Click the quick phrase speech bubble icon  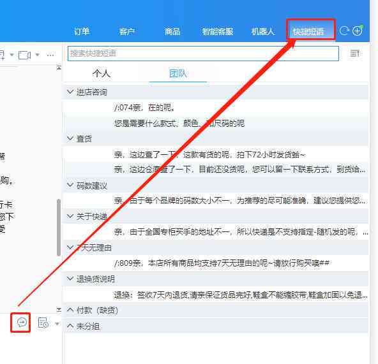point(22,322)
